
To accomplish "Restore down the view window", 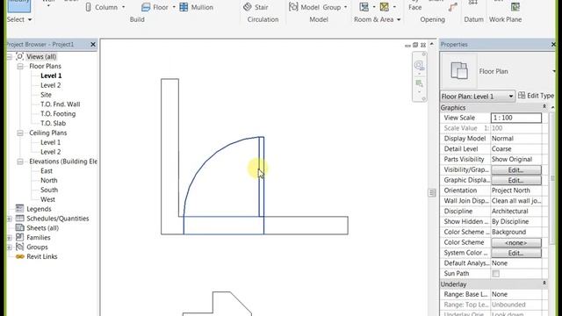I will click(x=415, y=45).
